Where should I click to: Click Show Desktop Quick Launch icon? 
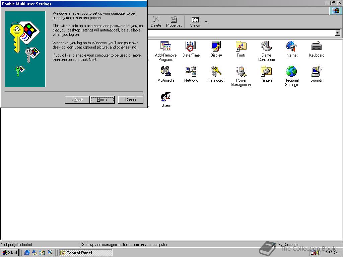[42, 253]
